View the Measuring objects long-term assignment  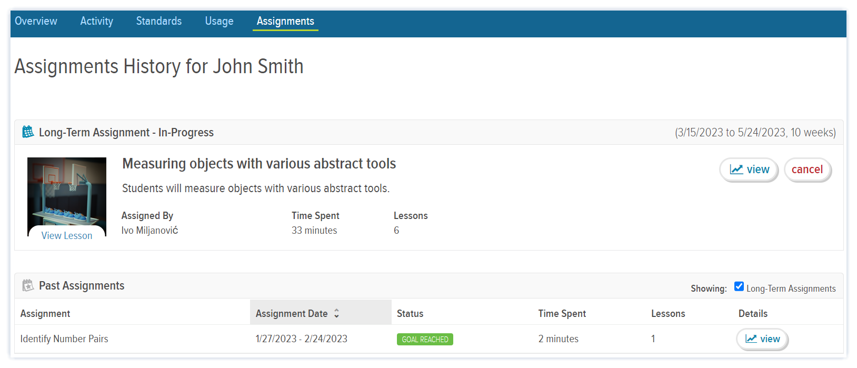tap(749, 170)
